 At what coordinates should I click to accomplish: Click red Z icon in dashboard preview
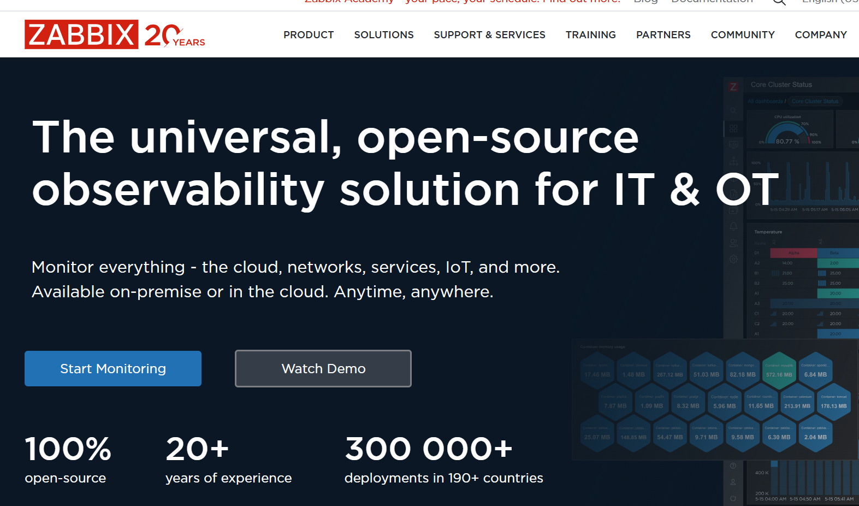pyautogui.click(x=733, y=87)
